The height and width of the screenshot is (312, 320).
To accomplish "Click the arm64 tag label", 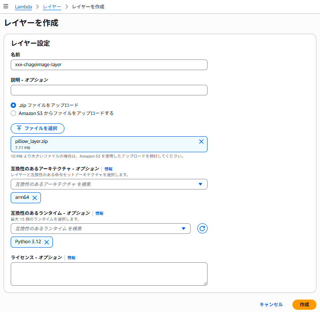I will click(22, 197).
